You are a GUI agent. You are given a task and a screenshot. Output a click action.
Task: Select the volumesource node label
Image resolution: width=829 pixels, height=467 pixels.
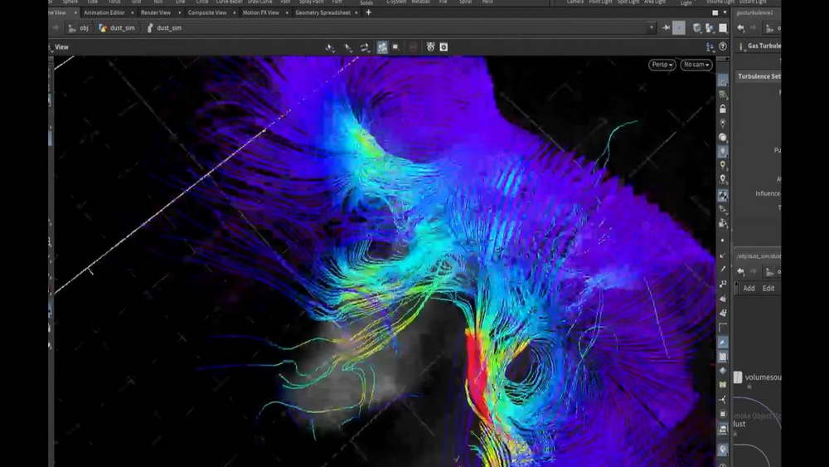click(763, 377)
